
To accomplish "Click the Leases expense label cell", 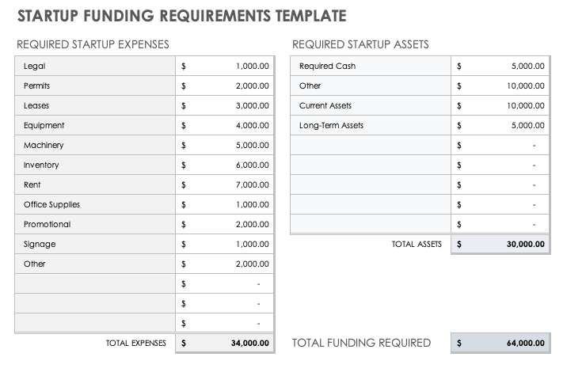I will (93, 106).
